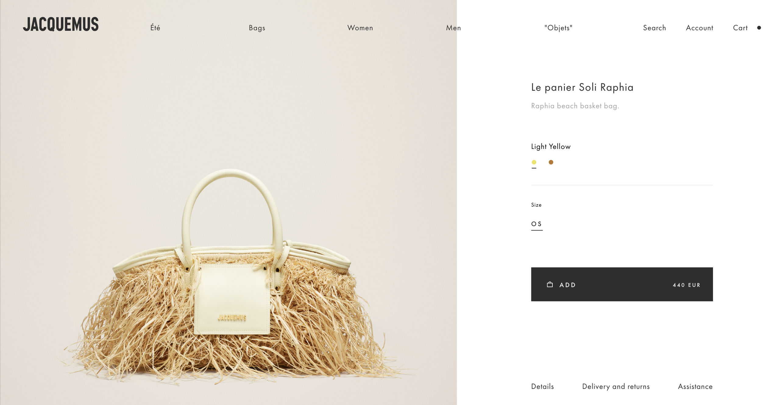Viewport: 780px width, 405px height.
Task: Open the Women menu
Action: tap(360, 28)
